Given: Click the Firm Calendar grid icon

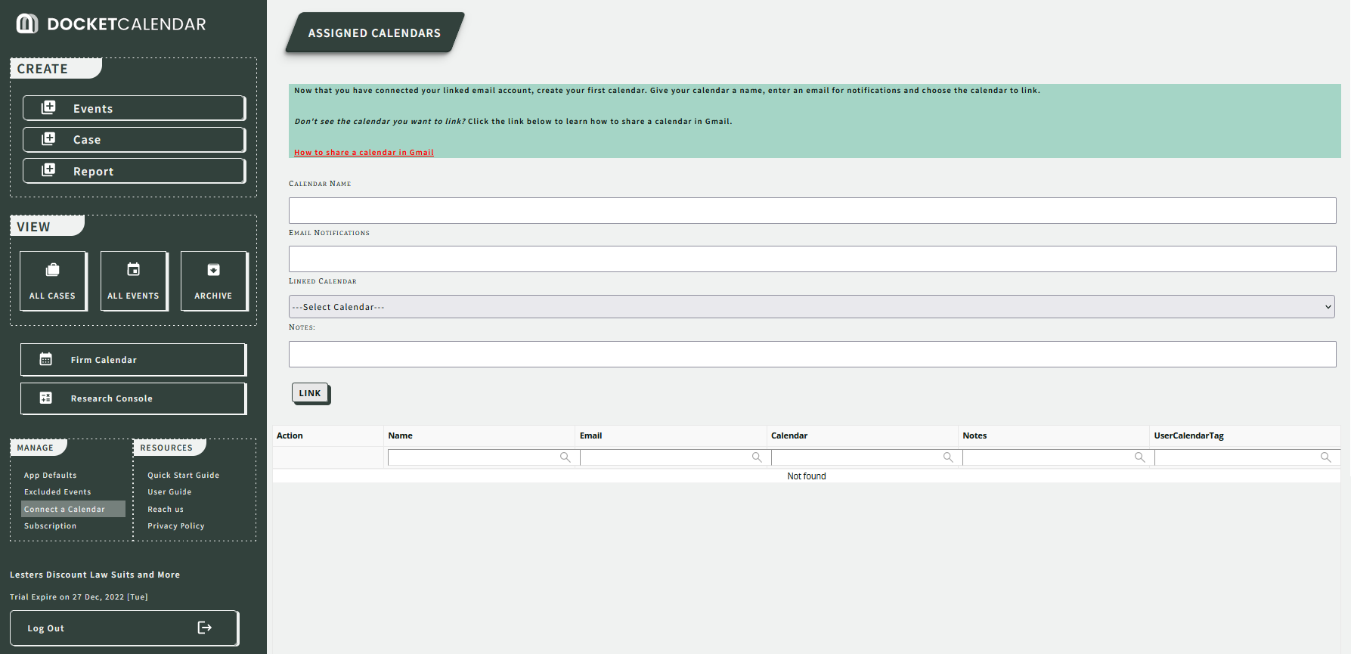Looking at the screenshot, I should click(46, 359).
